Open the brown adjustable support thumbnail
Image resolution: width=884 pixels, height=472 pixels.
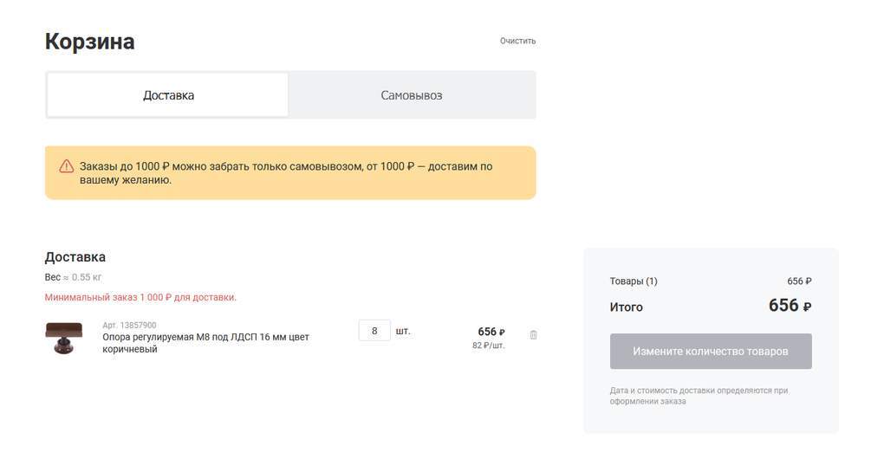click(64, 337)
